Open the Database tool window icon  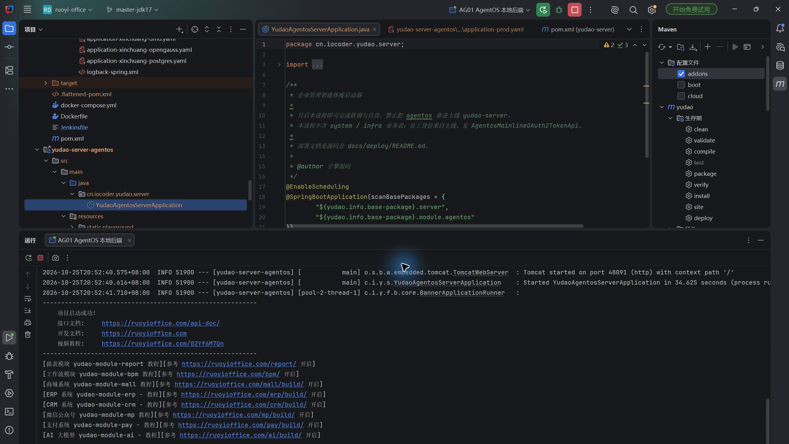coord(780,65)
